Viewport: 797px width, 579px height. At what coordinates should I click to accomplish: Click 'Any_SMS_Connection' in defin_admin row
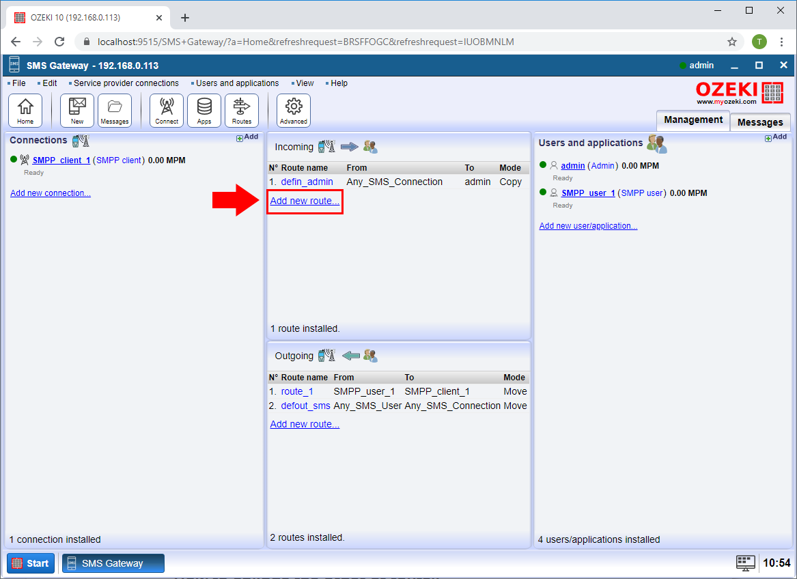[395, 182]
